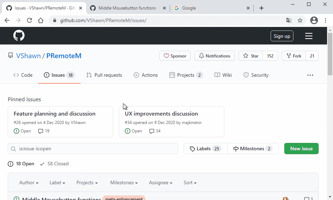Fork the repository
The height and width of the screenshot is (200, 333).
coord(294,56)
